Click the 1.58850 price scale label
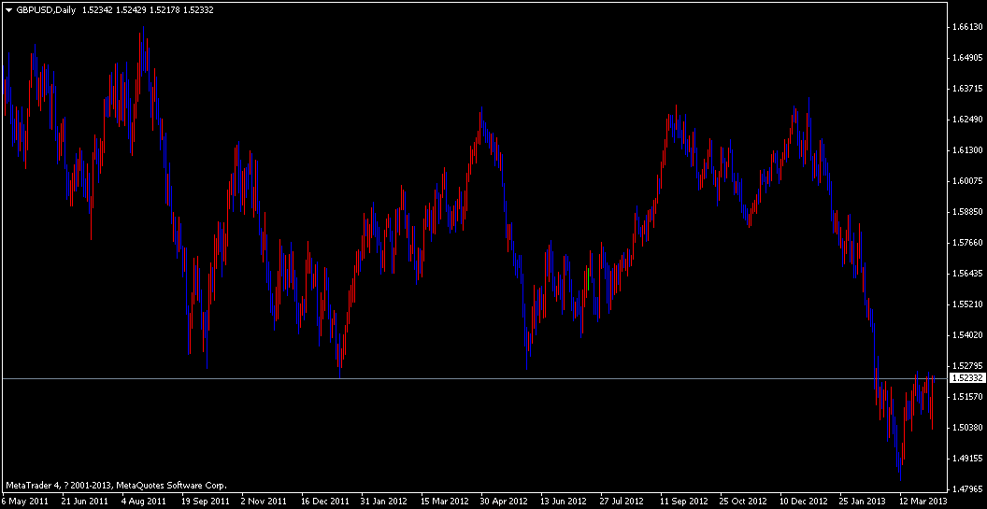 click(x=966, y=212)
